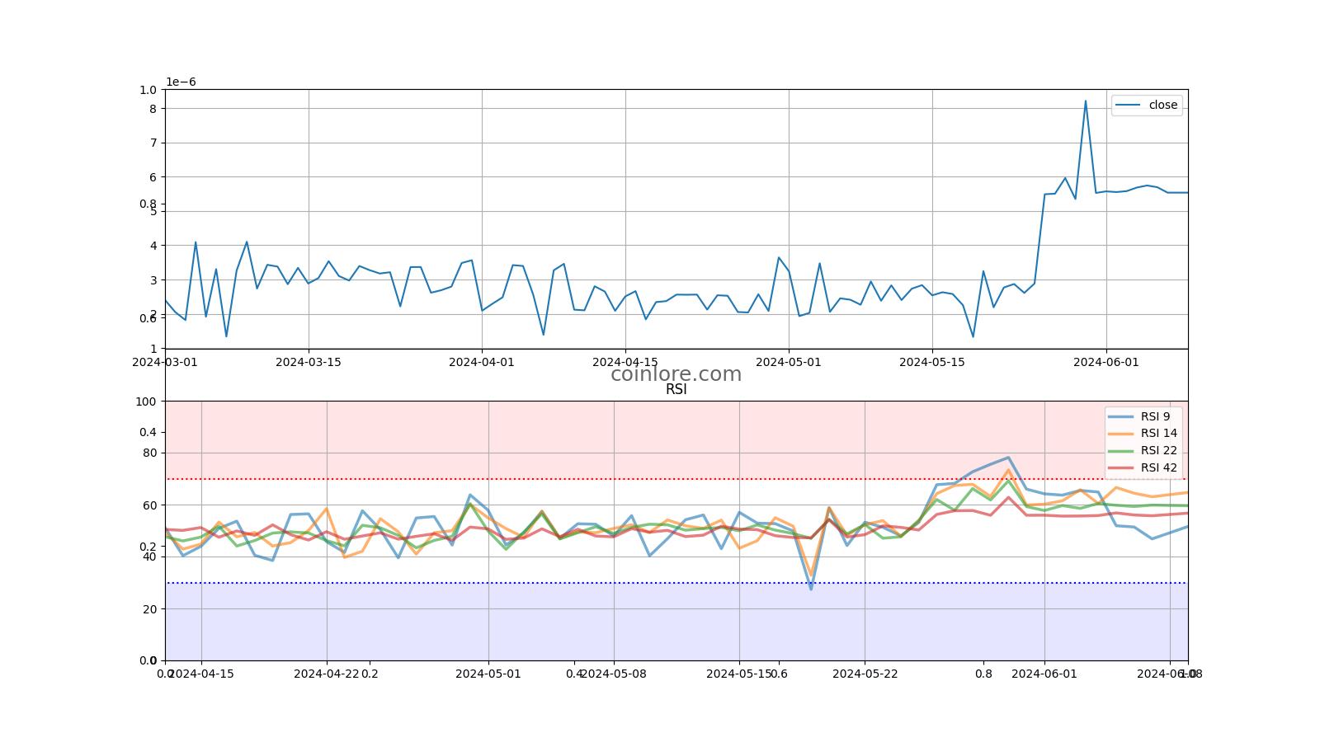Click the 2024-05-15 date on price chart

click(x=932, y=361)
